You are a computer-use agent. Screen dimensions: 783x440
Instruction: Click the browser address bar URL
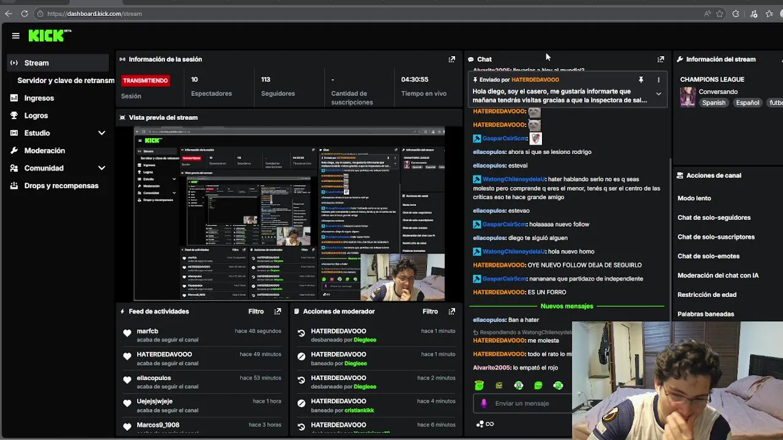pyautogui.click(x=94, y=13)
